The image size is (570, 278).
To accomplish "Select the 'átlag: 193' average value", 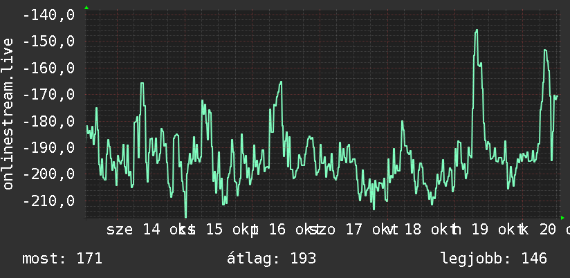I will (x=272, y=259).
